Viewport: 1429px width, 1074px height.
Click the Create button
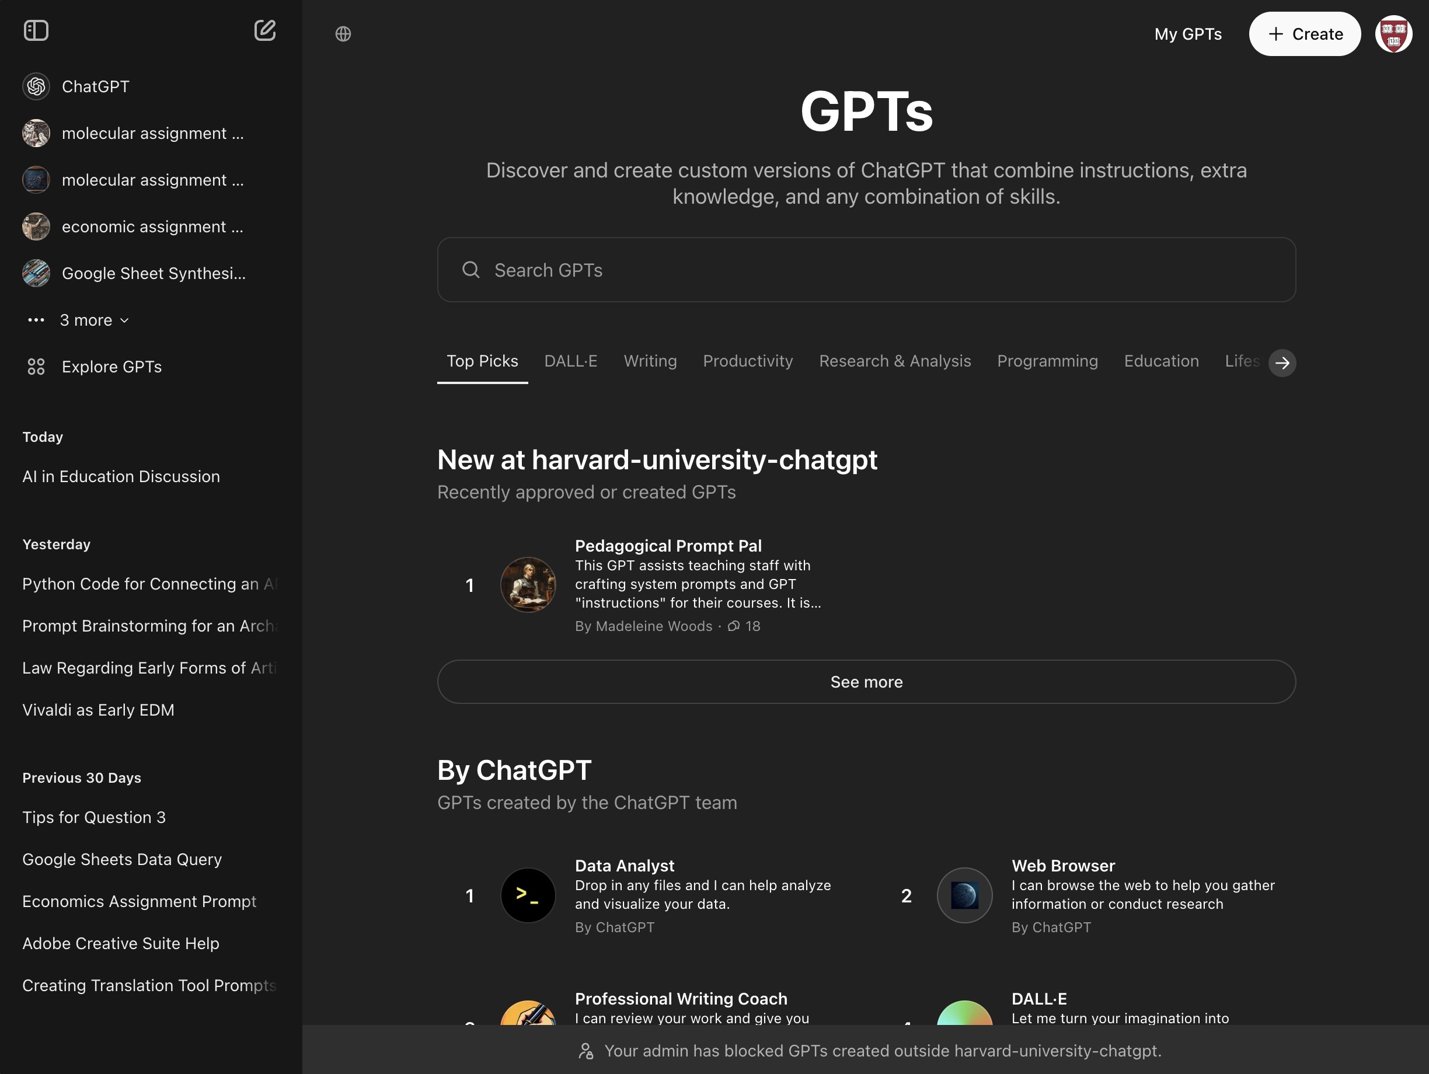pos(1304,34)
